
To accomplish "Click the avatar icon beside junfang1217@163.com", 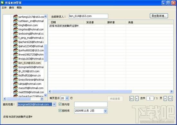I will (x=15, y=17).
